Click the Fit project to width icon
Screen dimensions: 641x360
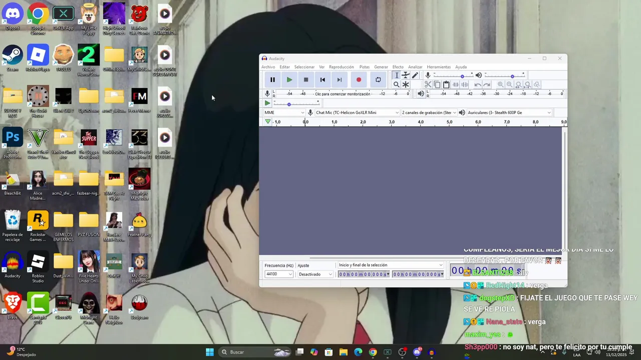[527, 84]
